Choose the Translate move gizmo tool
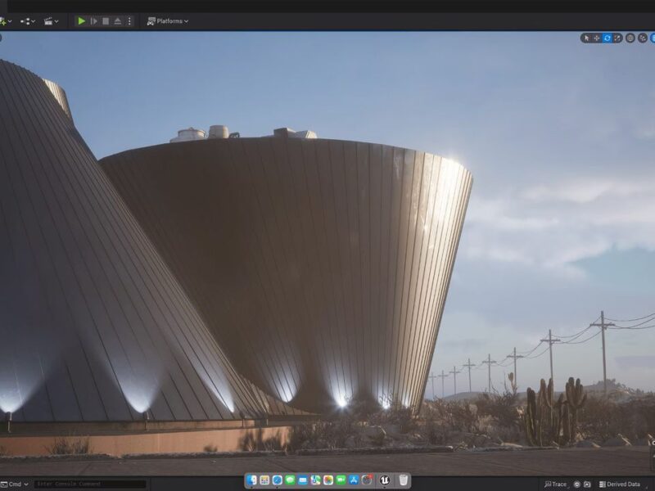 pyautogui.click(x=597, y=38)
